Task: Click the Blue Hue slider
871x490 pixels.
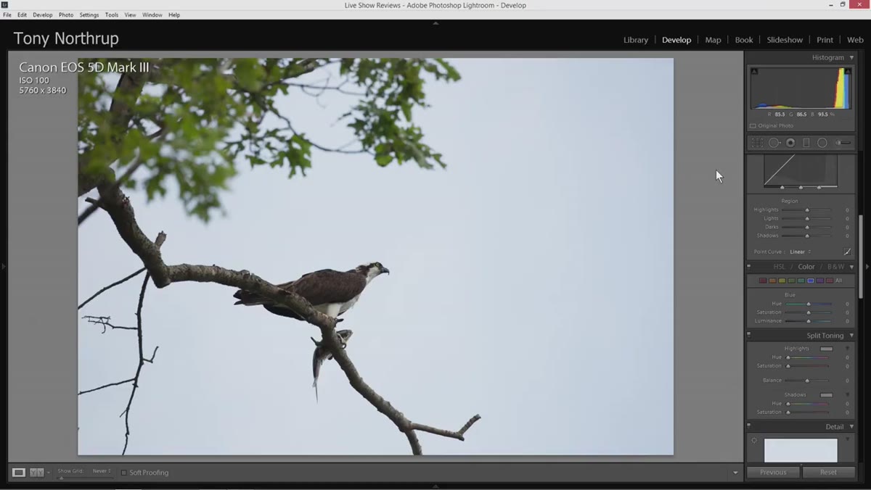Action: coord(808,304)
